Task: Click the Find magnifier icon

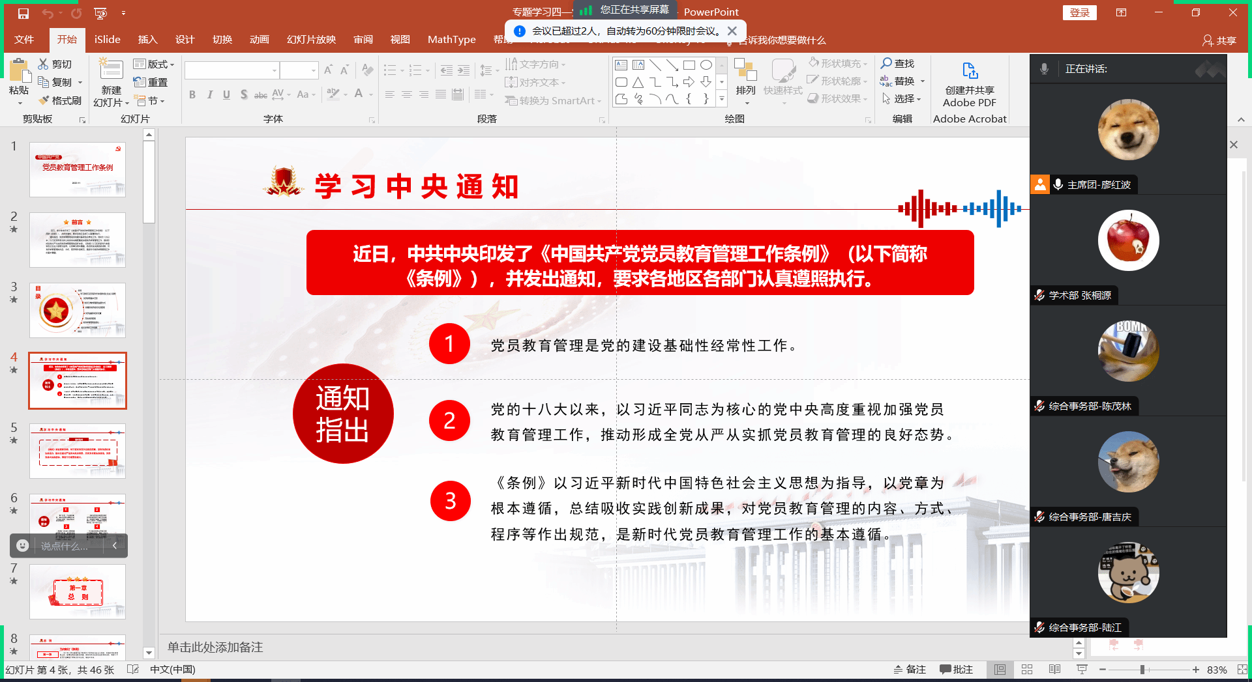Action: point(886,63)
